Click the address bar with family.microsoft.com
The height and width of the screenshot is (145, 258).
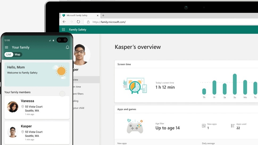[171, 22]
